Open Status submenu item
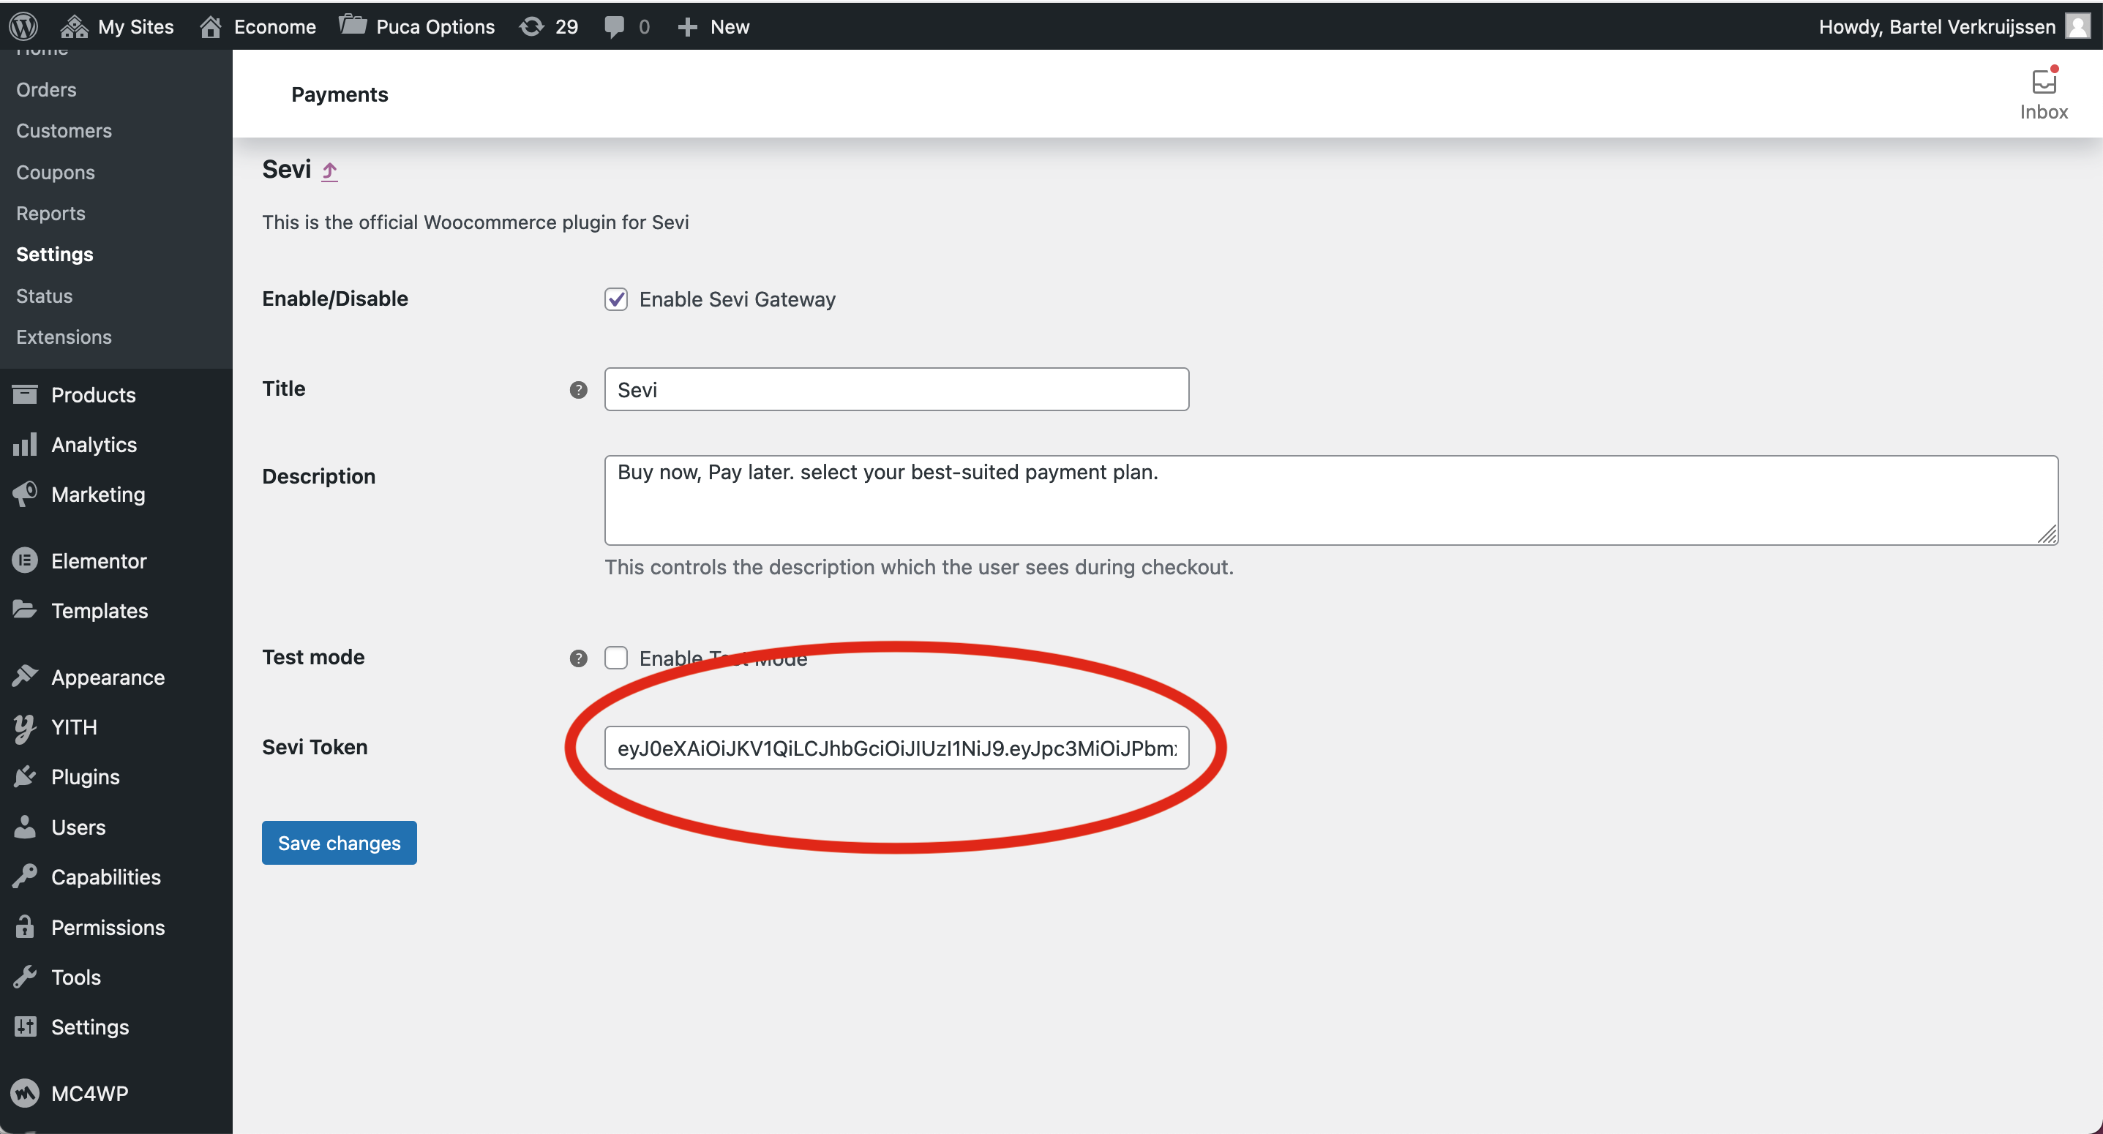Viewport: 2103px width, 1134px height. (44, 296)
